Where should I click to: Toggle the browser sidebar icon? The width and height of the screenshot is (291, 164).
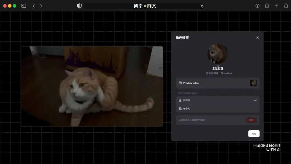(x=24, y=6)
